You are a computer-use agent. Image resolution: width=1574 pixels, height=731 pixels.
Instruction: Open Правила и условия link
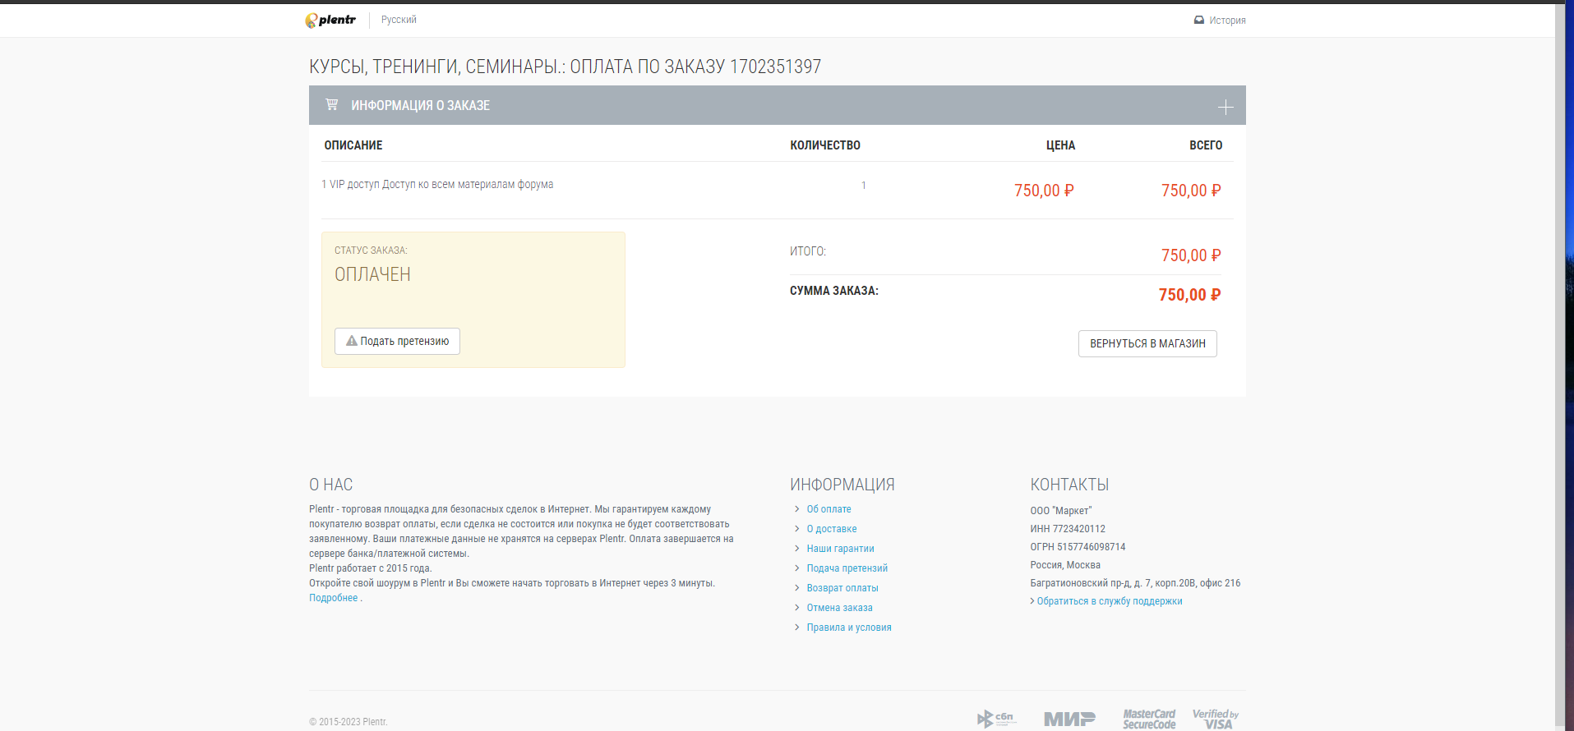click(x=849, y=628)
